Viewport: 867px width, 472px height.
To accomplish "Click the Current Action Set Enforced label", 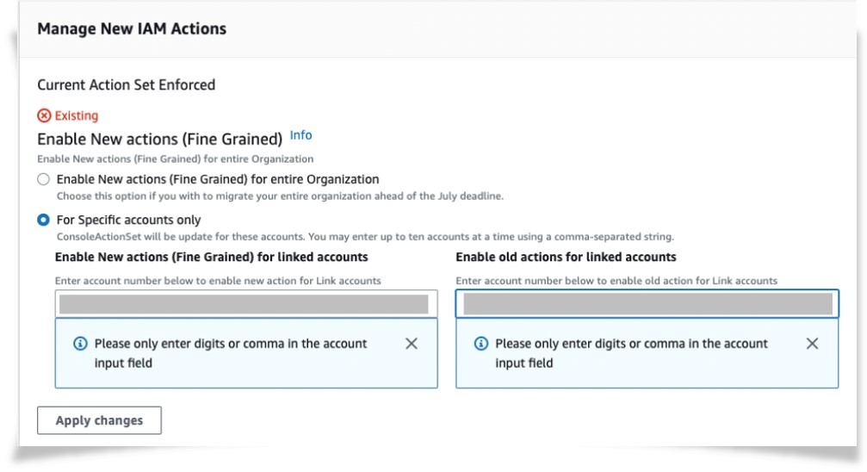I will pyautogui.click(x=126, y=84).
